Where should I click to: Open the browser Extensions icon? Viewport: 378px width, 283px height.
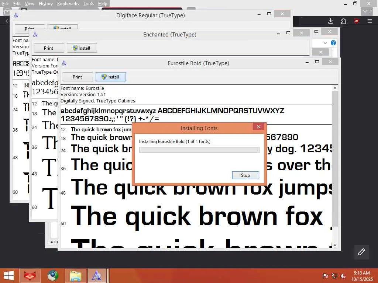click(344, 21)
